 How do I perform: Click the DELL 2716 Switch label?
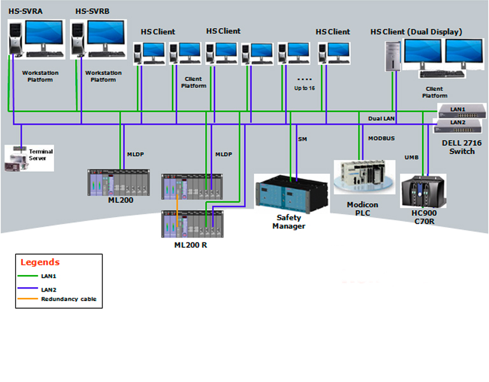pos(462,147)
